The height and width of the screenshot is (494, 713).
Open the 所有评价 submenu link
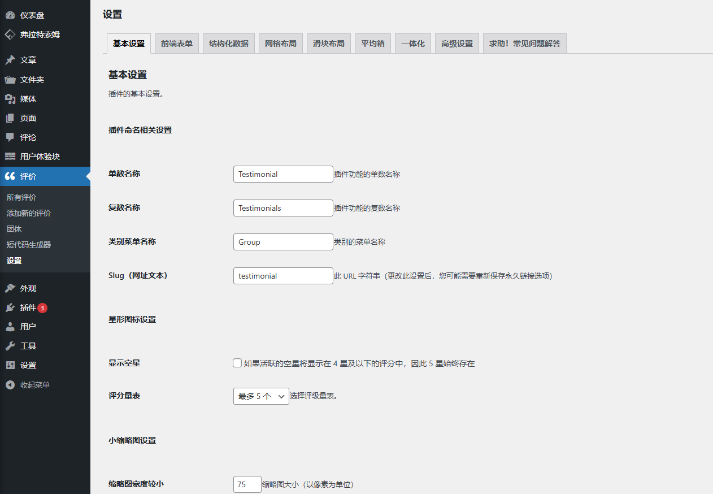coord(21,197)
